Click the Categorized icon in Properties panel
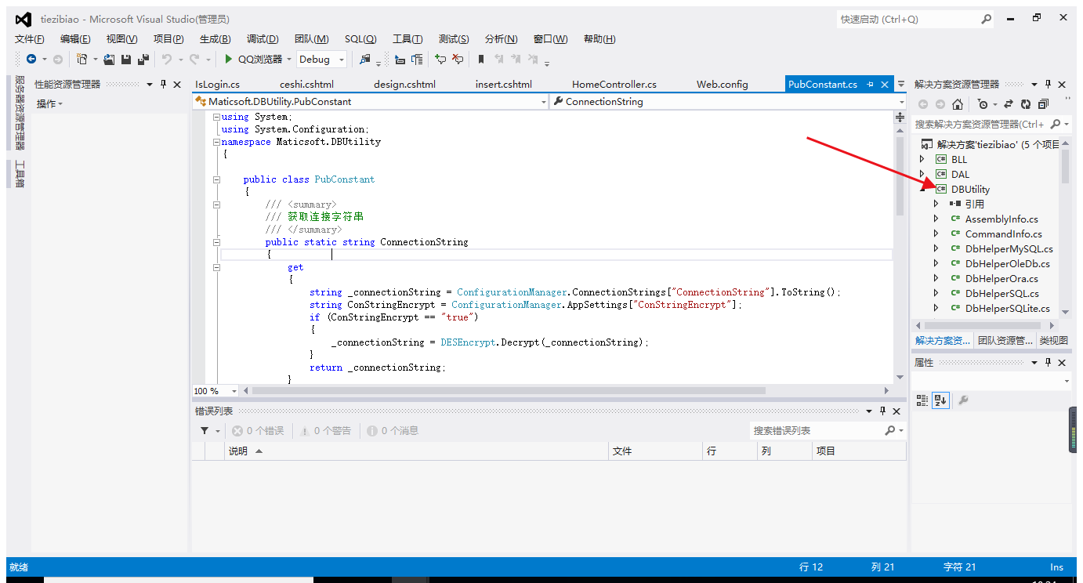 click(922, 400)
